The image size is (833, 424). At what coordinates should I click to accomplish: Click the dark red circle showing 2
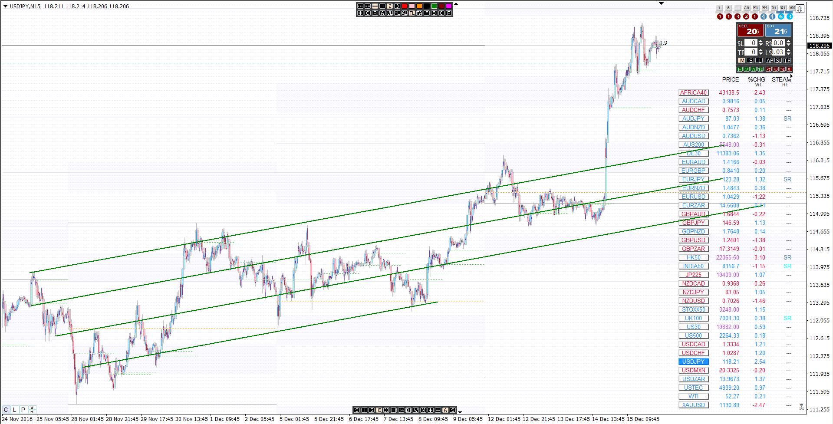[746, 16]
